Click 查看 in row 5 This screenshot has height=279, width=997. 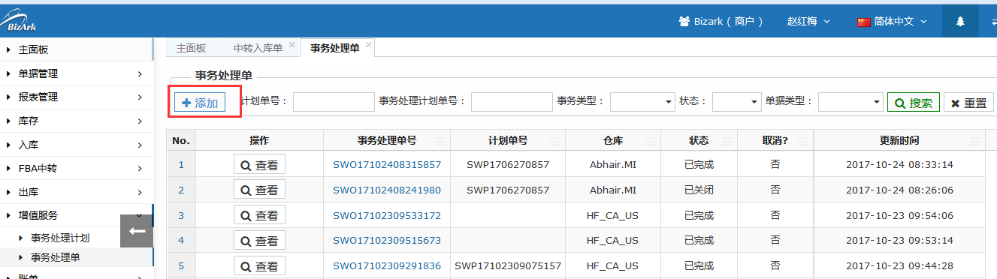[259, 266]
